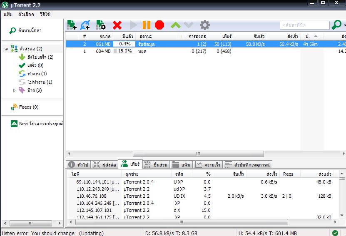Click the red X Remove torrent icon

[x=117, y=25]
